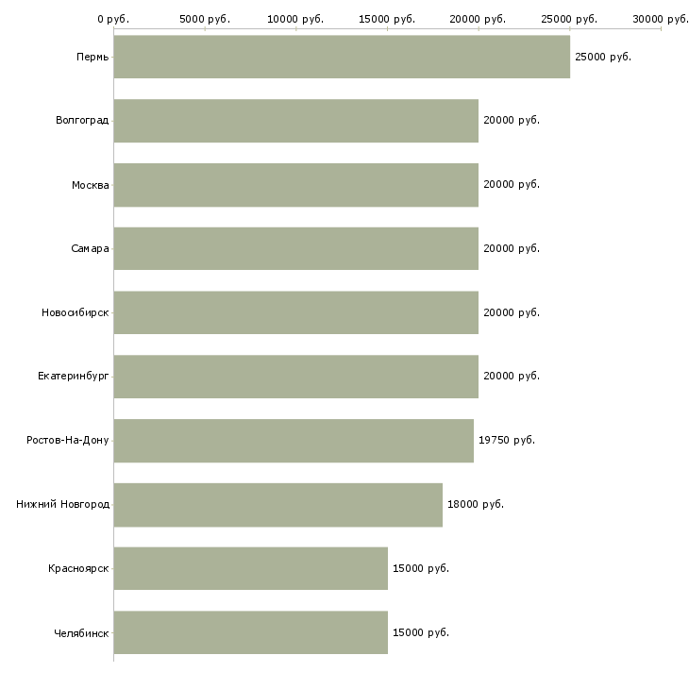Click the Москва salary bar
Image resolution: width=689 pixels, height=689 pixels.
pyautogui.click(x=295, y=185)
